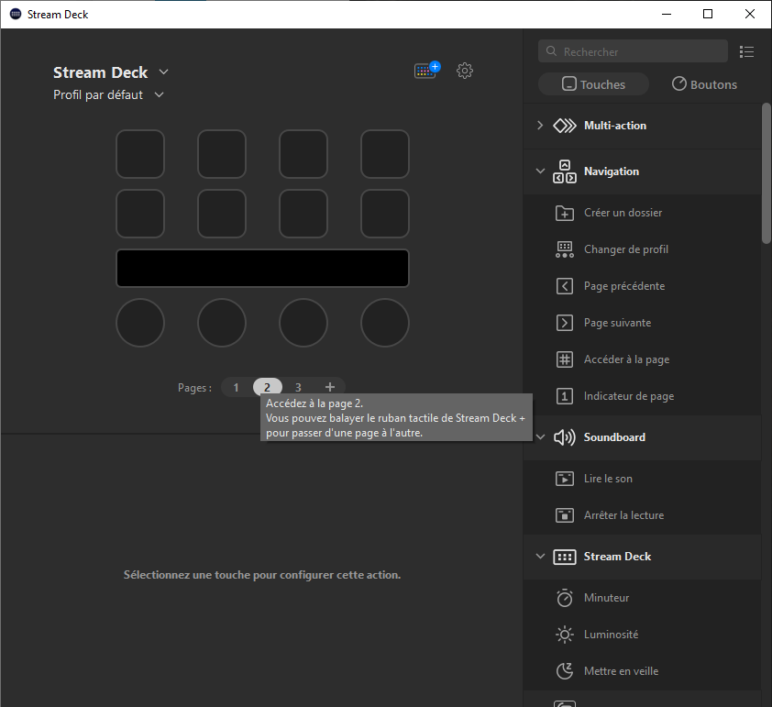Click the Stream Deck category icon

tap(565, 557)
